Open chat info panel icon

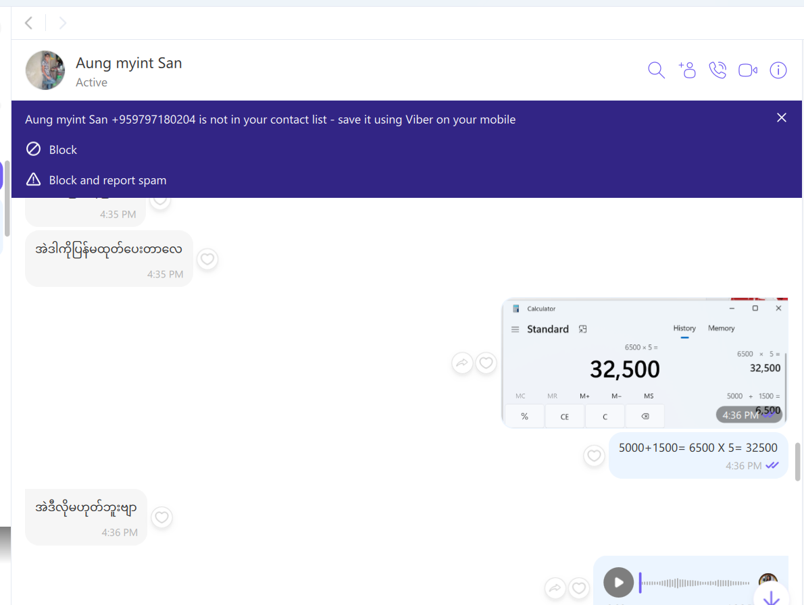point(778,70)
